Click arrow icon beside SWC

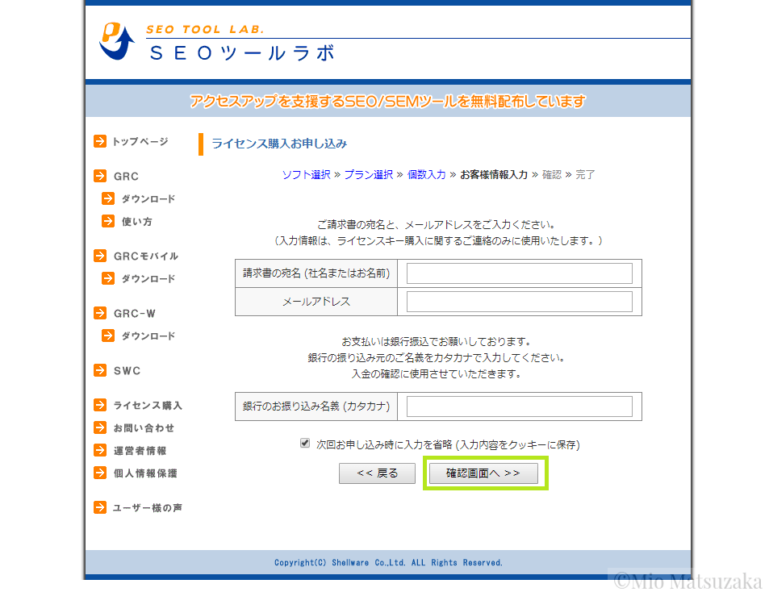(100, 370)
